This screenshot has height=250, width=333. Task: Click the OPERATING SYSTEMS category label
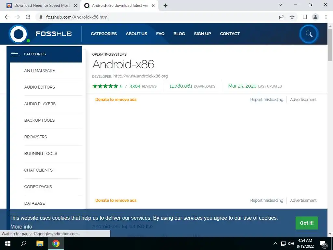(x=109, y=54)
